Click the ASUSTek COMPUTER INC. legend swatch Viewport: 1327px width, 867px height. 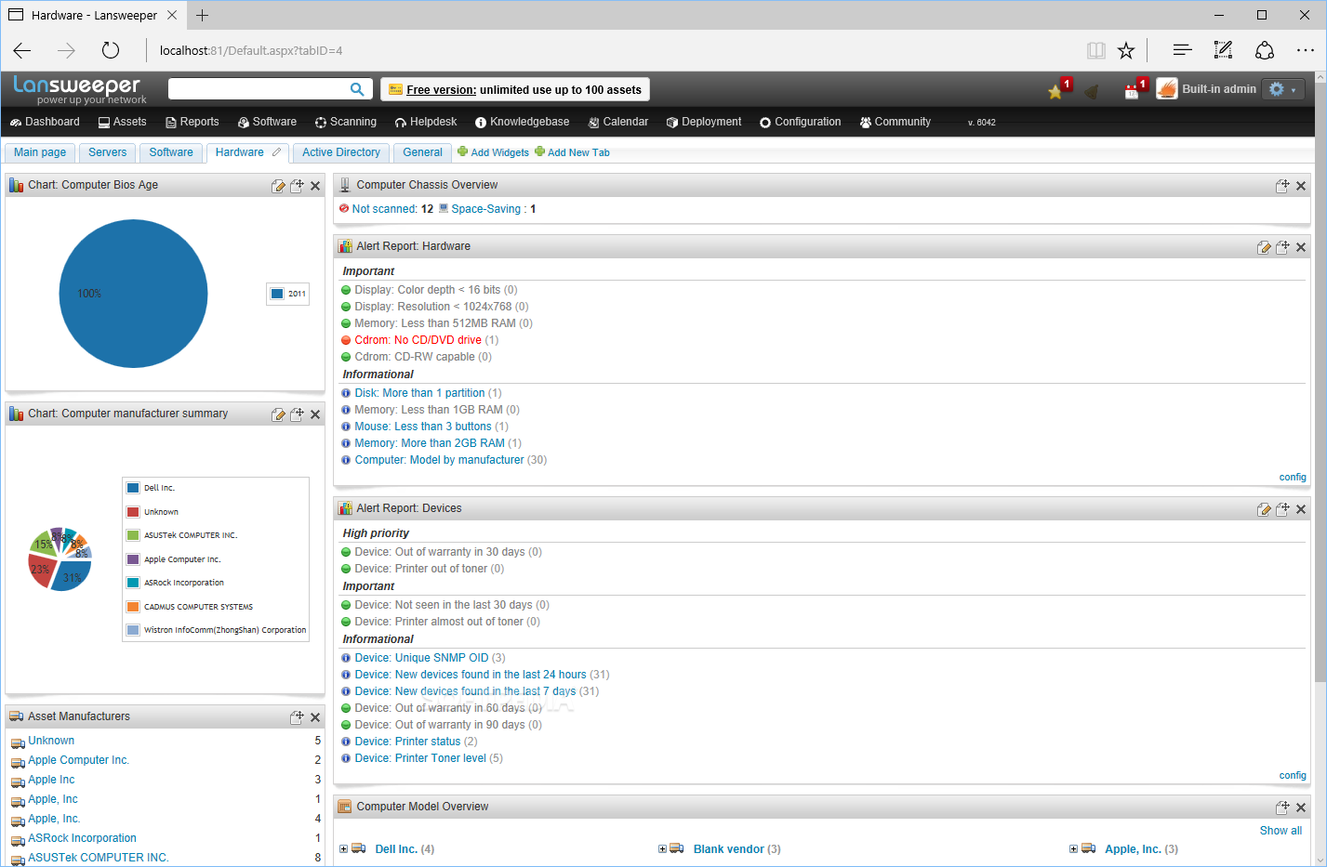click(133, 535)
